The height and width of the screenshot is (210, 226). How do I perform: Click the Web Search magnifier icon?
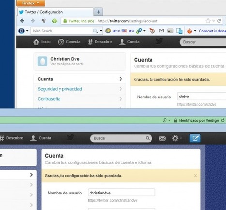[95, 31]
